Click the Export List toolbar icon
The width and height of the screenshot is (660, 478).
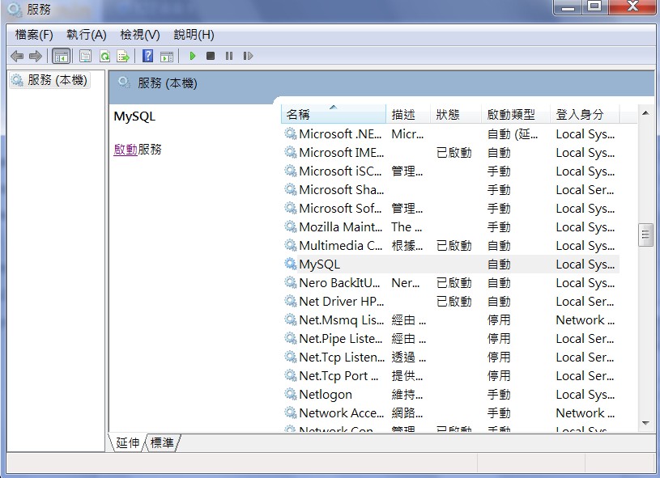tap(123, 57)
